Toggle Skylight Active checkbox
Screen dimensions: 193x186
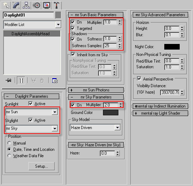[30, 120]
